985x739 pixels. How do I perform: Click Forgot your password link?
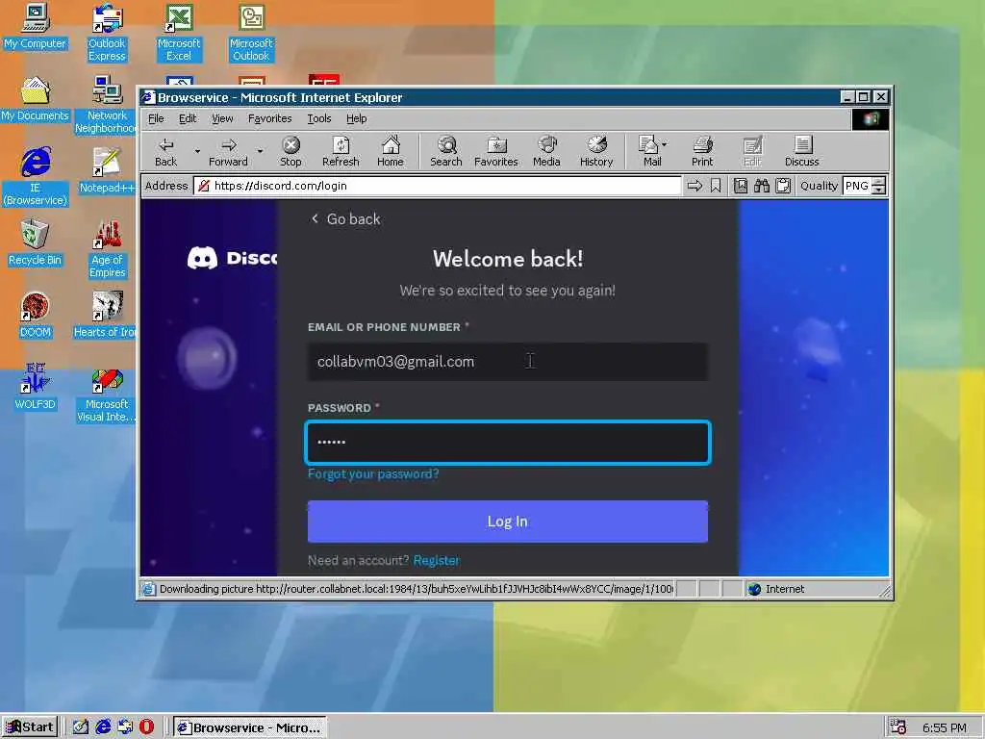click(373, 473)
